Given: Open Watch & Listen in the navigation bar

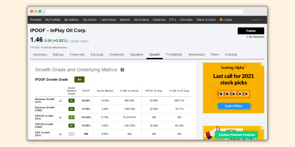Looking at the screenshot, I should [x=206, y=20].
